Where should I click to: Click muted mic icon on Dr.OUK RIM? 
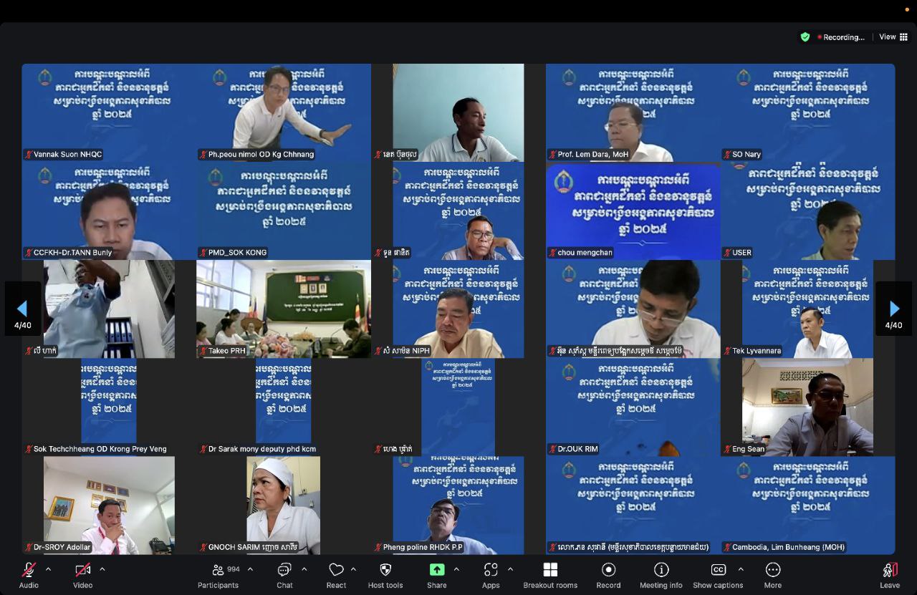[553, 449]
